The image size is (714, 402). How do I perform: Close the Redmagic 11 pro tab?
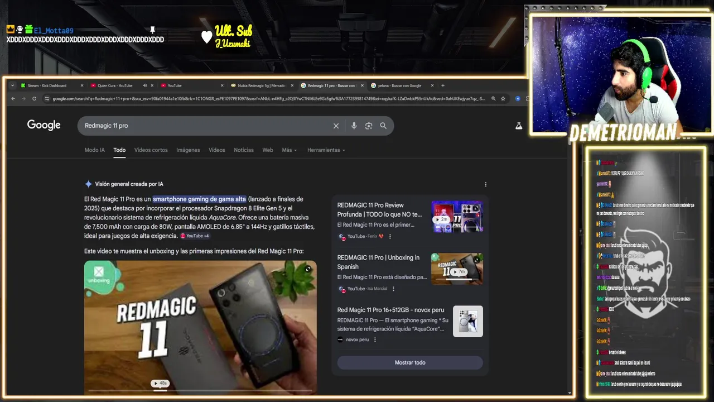(x=362, y=85)
